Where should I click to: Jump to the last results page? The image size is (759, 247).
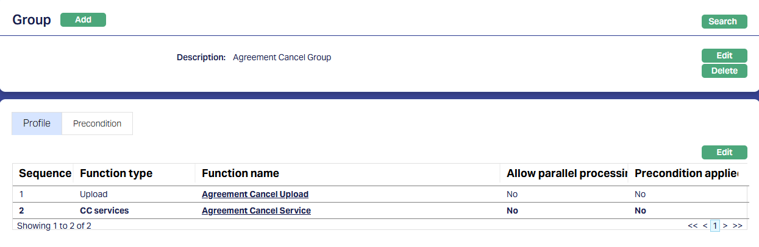coord(737,226)
